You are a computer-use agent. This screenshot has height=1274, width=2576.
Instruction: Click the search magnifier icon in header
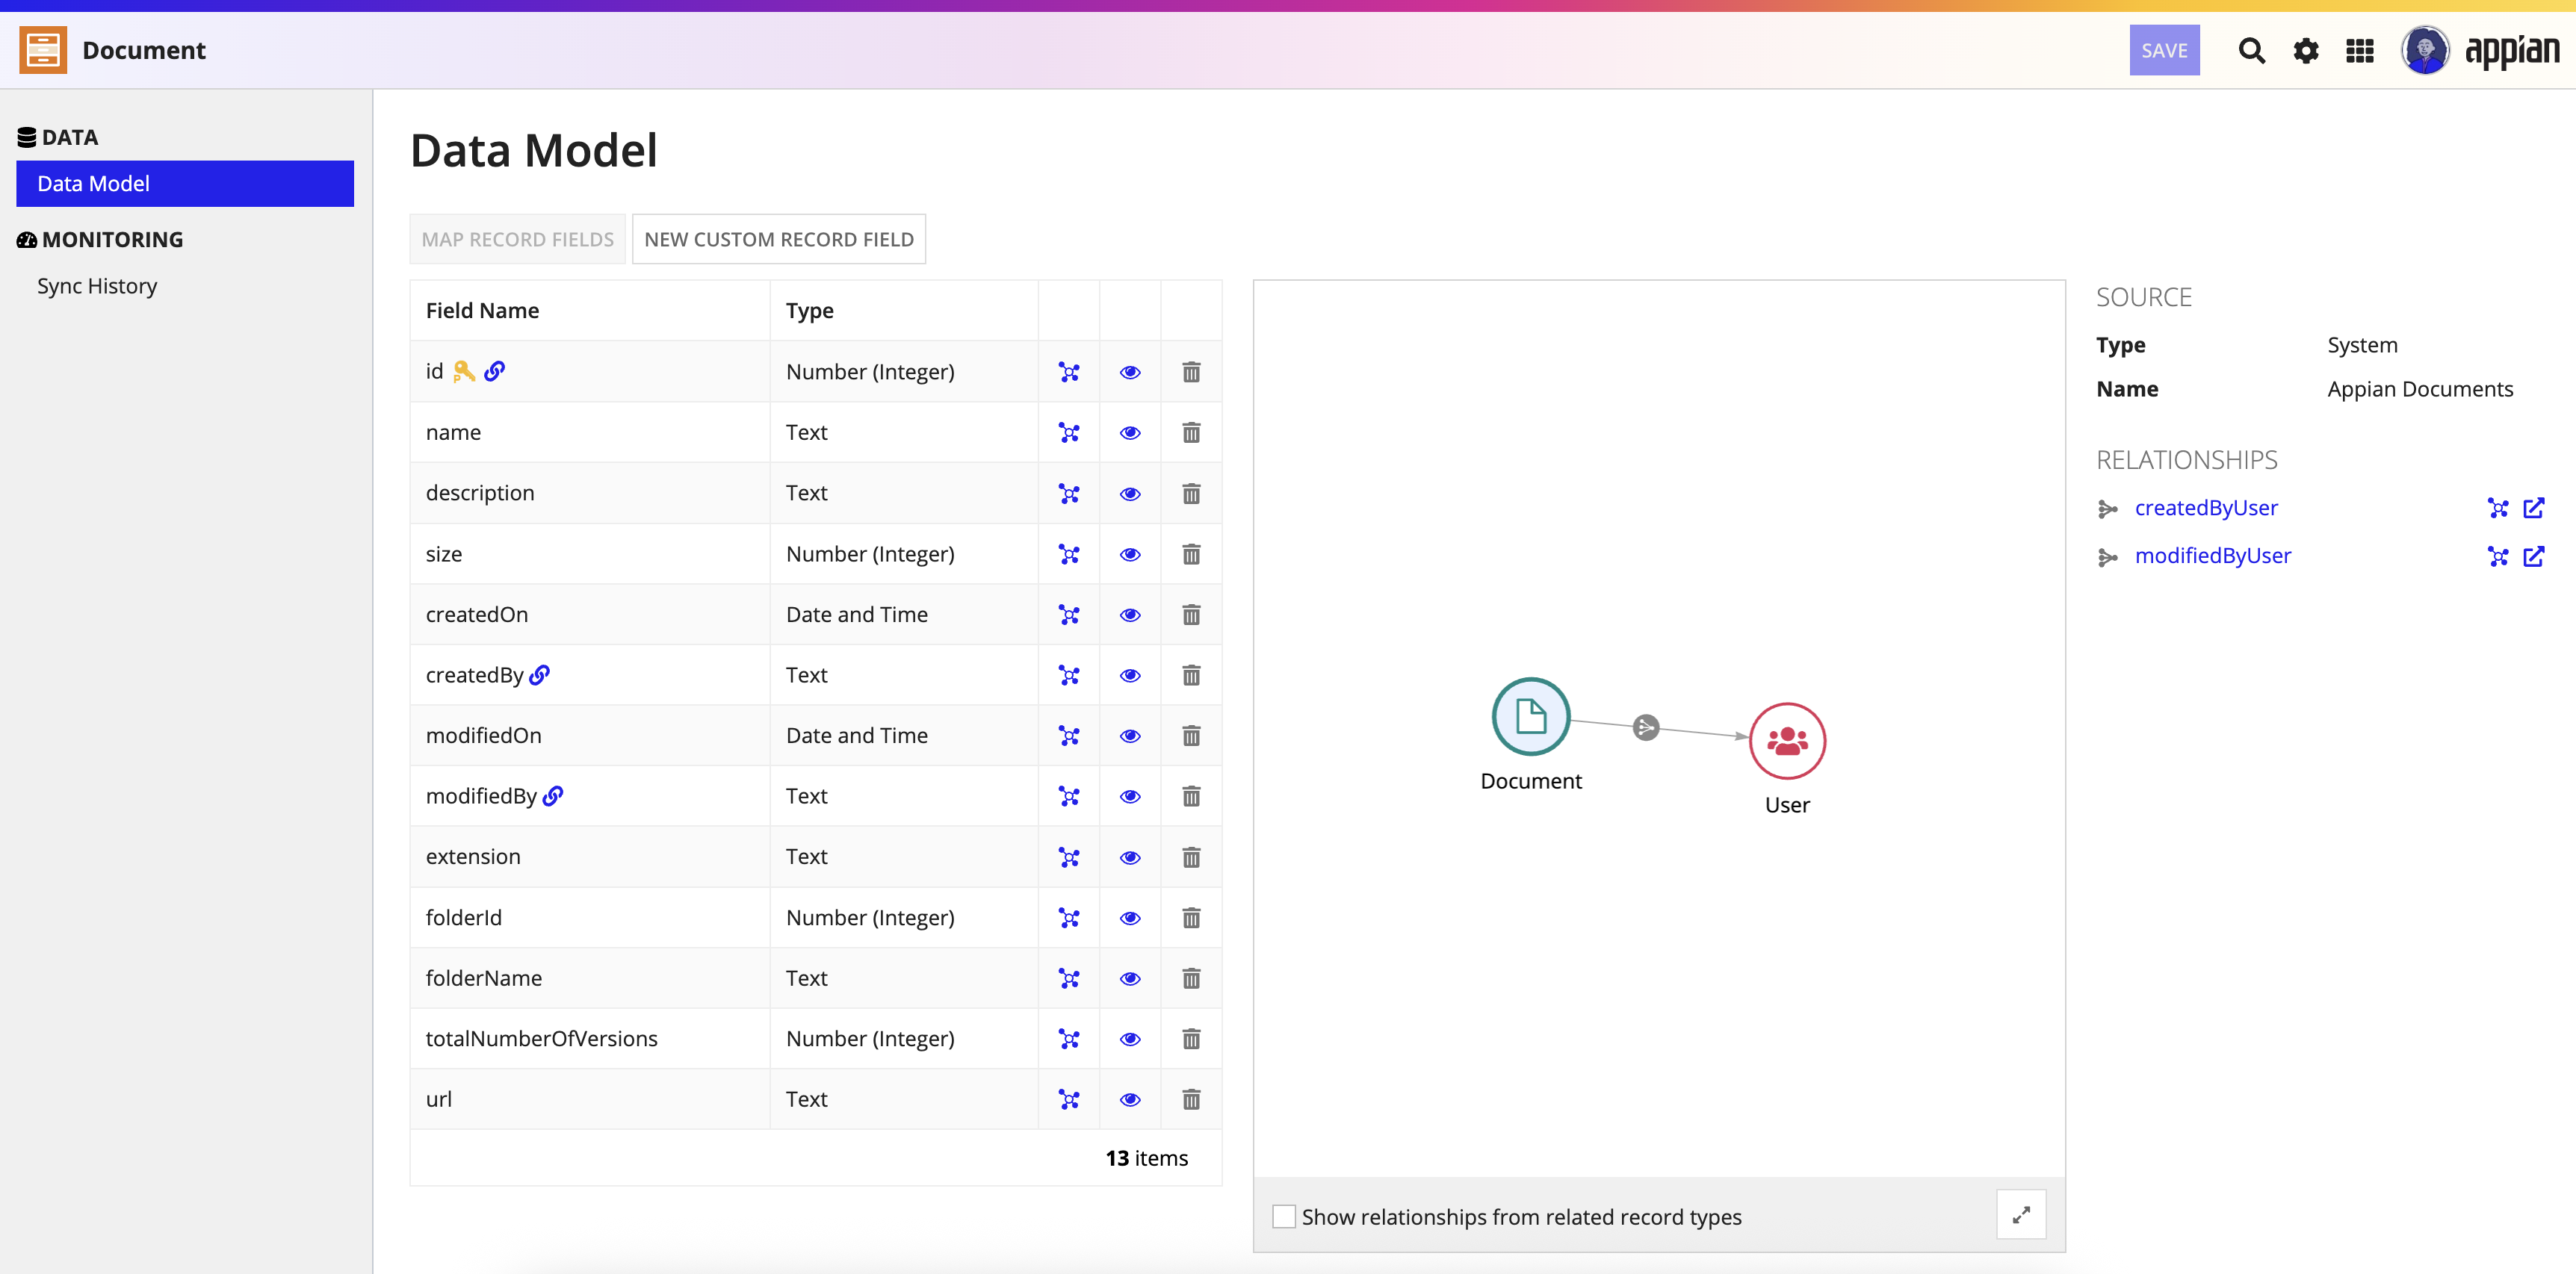[2251, 50]
